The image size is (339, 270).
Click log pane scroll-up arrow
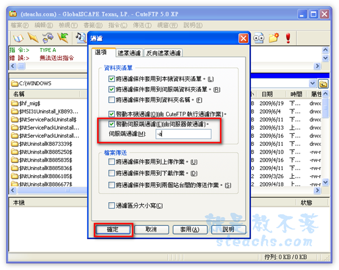pyautogui.click(x=325, y=50)
